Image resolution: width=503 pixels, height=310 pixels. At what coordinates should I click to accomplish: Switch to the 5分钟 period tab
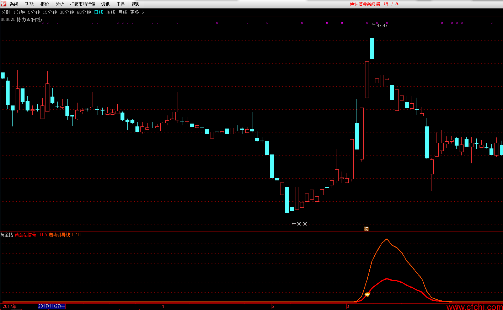pyautogui.click(x=34, y=12)
